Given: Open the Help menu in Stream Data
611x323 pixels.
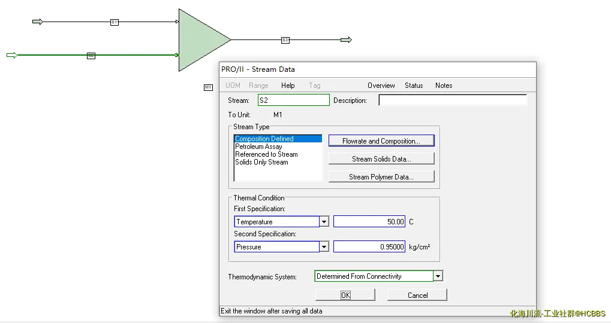Looking at the screenshot, I should point(288,86).
